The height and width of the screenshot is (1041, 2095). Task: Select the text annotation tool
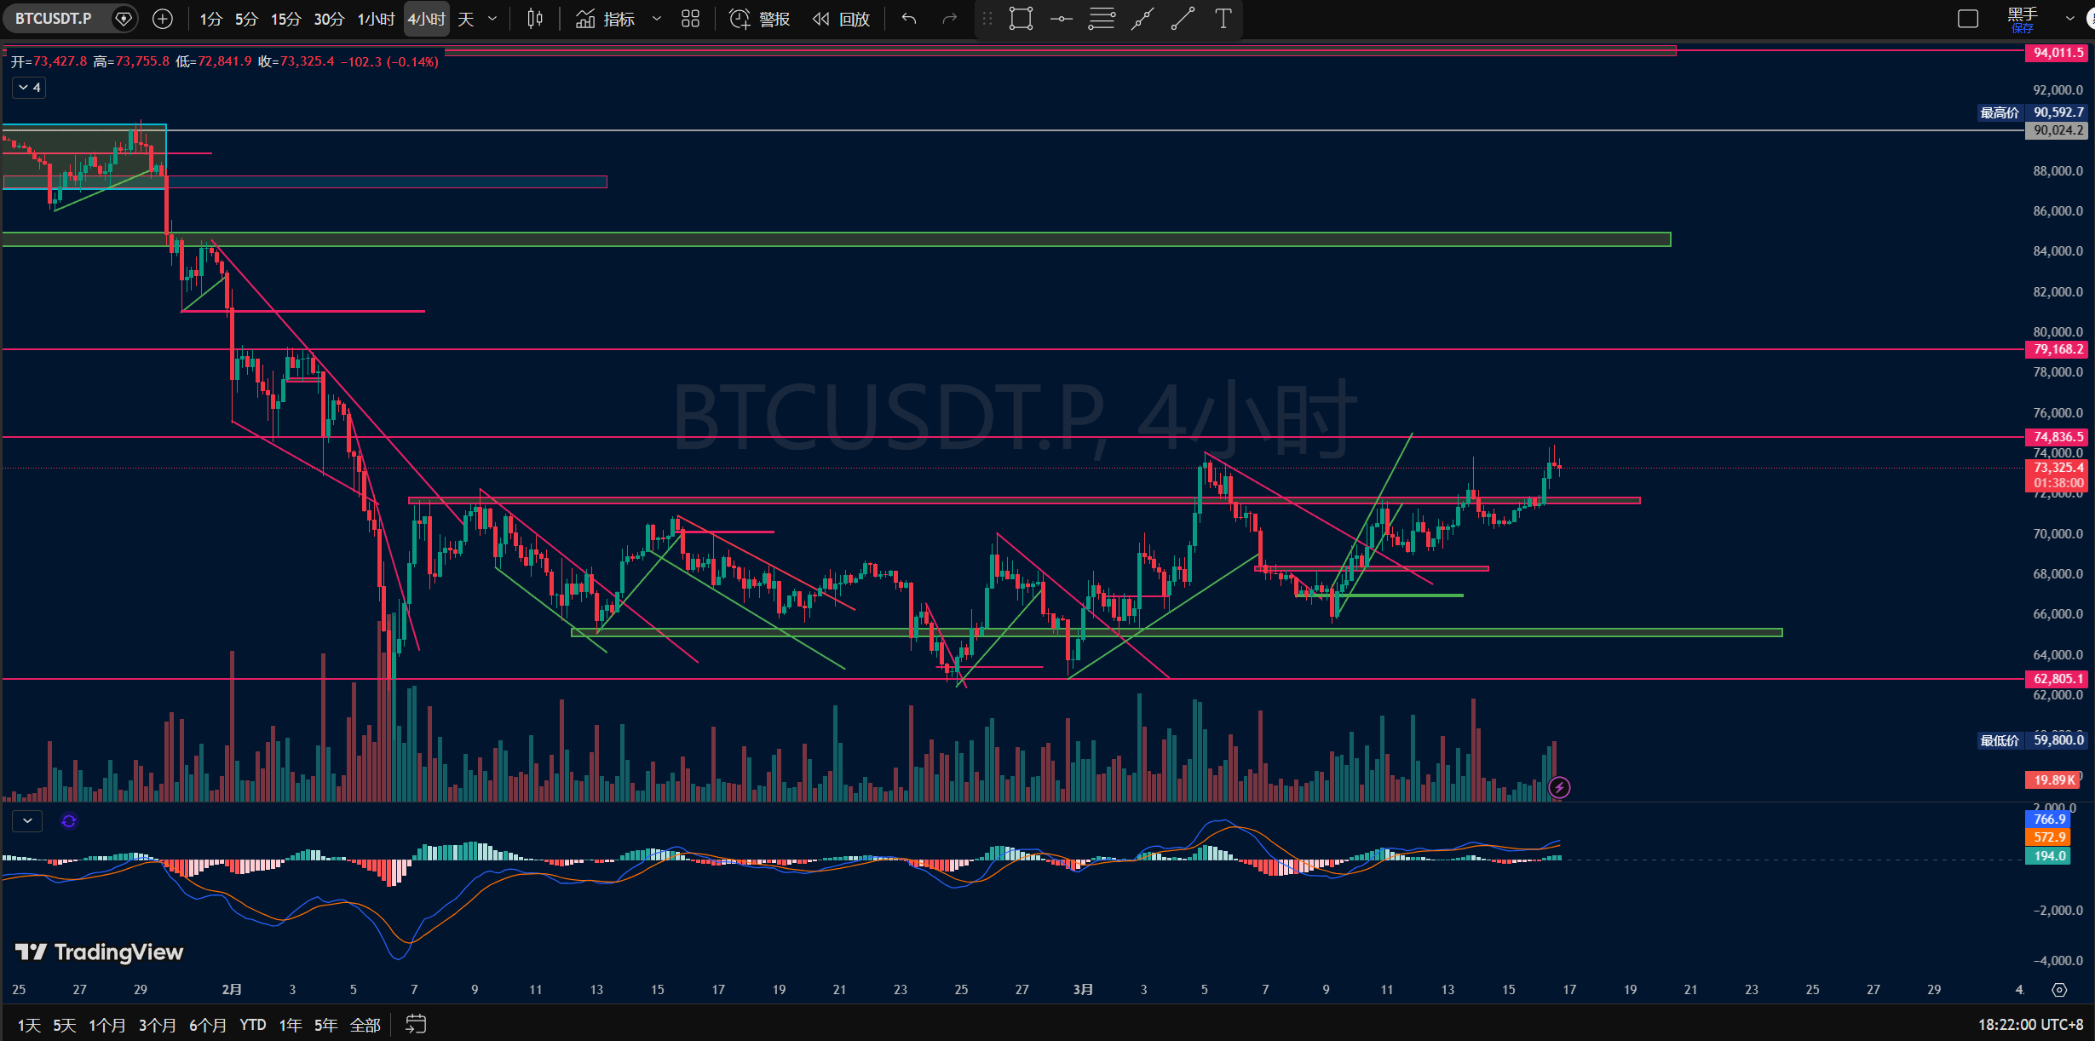(1223, 19)
